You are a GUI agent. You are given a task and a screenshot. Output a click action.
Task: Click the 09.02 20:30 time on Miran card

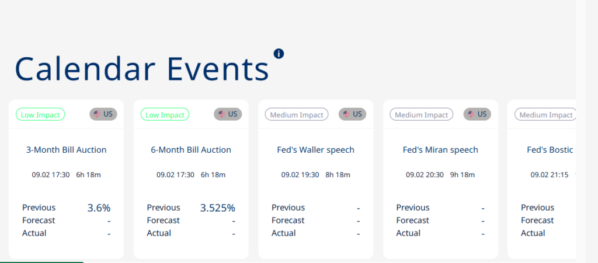[425, 175]
